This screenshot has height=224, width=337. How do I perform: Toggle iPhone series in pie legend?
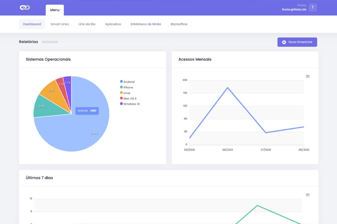(126, 87)
